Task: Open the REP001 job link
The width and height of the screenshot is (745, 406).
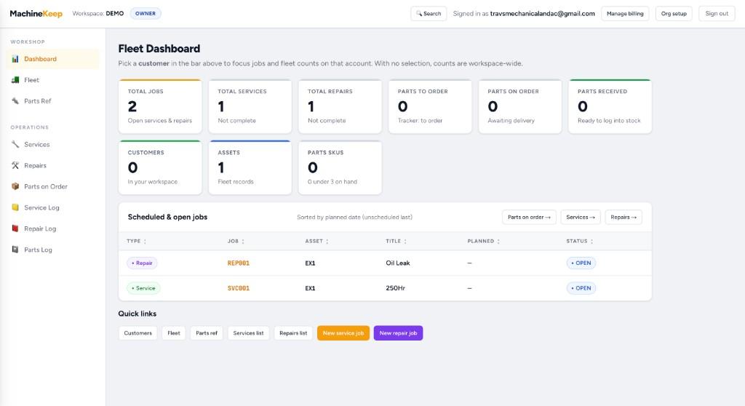Action: coord(239,263)
